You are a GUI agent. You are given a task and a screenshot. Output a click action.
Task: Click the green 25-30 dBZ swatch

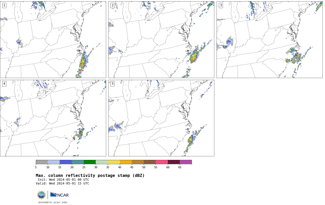click(90, 162)
